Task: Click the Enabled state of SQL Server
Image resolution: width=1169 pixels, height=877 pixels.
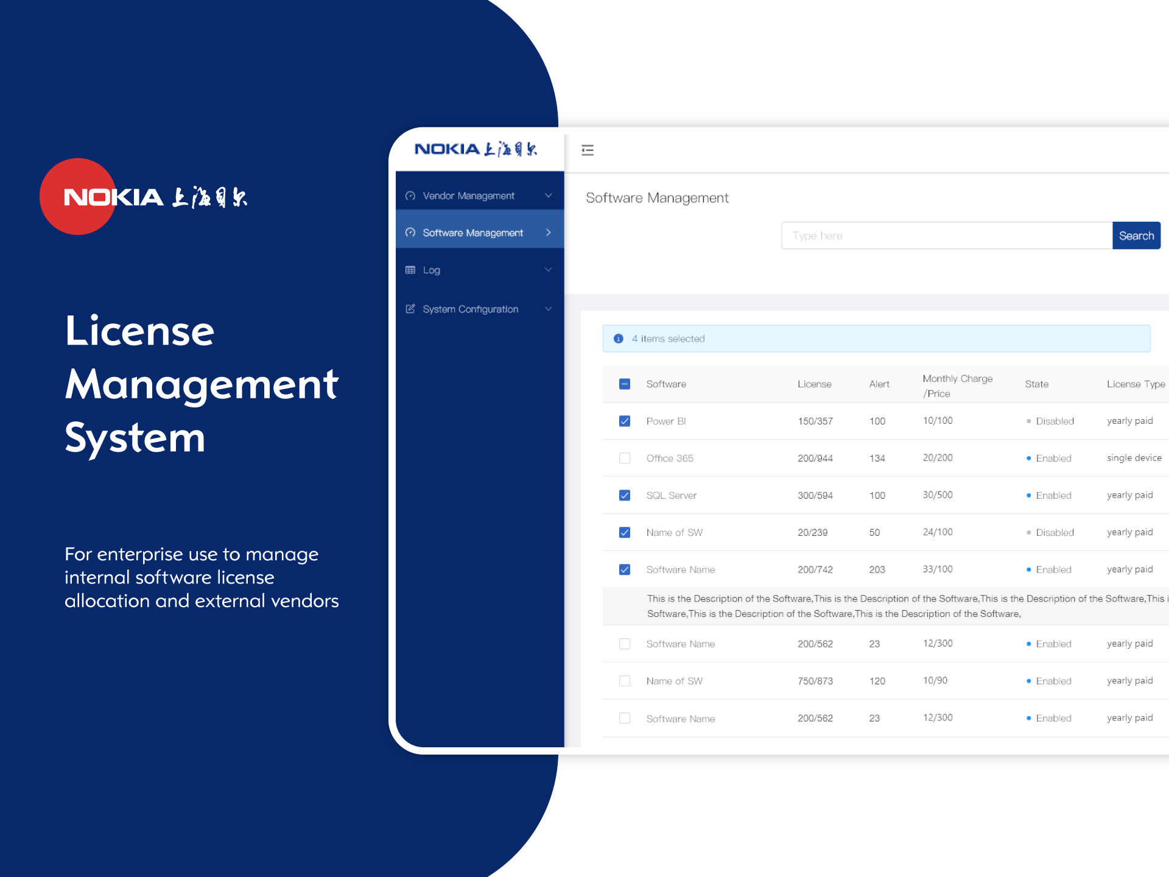Action: [x=1049, y=495]
